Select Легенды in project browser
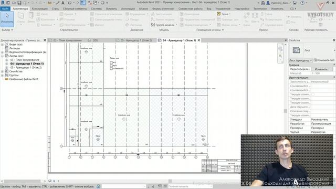Viewport: 336px width, 189px height. pyautogui.click(x=15, y=48)
